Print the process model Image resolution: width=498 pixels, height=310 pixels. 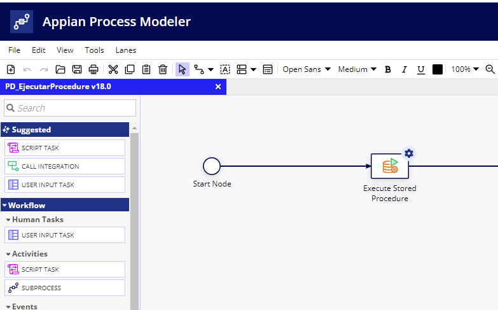click(93, 69)
